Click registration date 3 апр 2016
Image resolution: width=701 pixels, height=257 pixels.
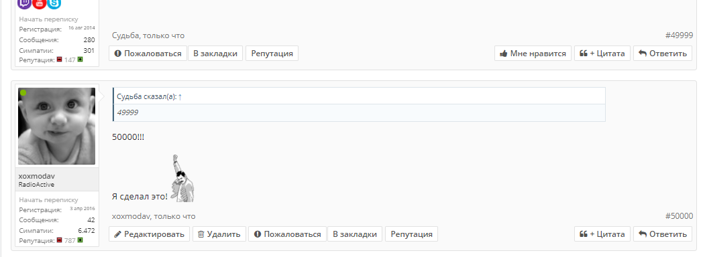(83, 208)
